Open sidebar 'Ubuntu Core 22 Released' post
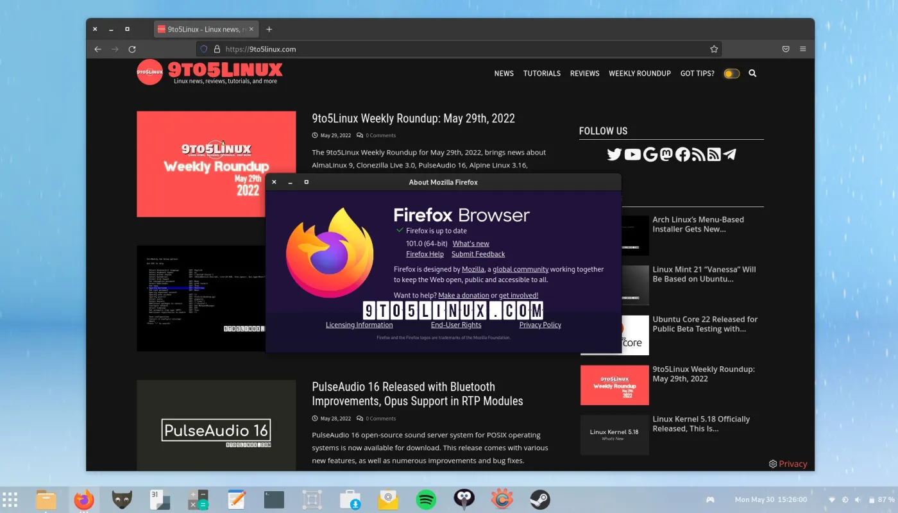The image size is (898, 513). [x=705, y=324]
